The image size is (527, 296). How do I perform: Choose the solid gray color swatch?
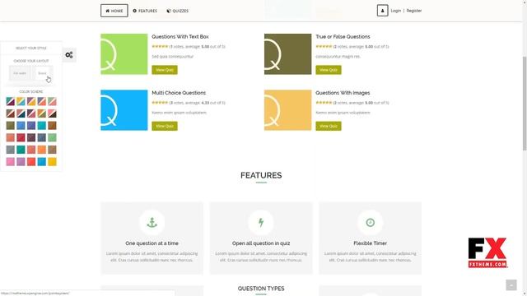tap(11, 150)
